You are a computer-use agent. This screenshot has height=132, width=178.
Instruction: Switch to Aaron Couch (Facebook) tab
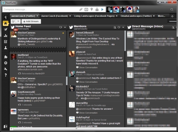(55, 16)
